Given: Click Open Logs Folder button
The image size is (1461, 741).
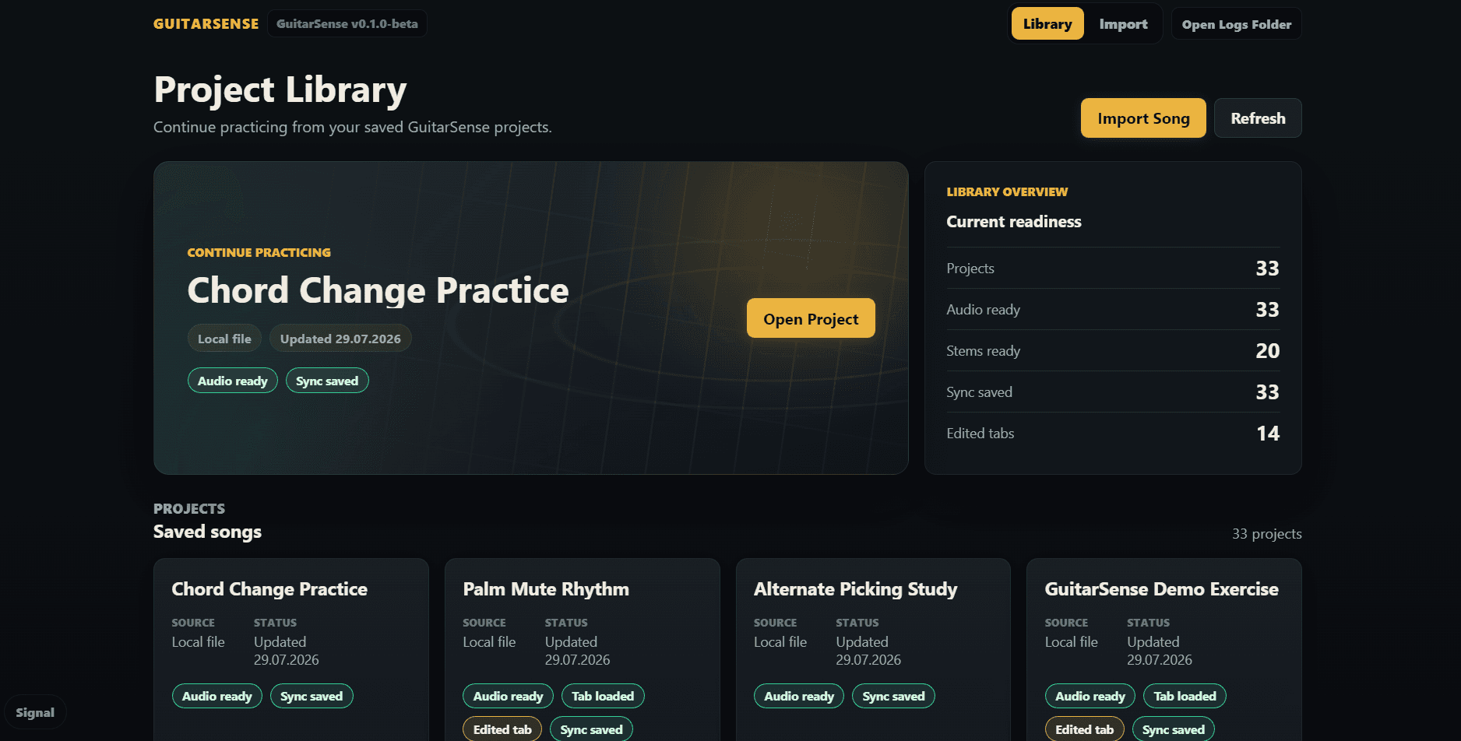Looking at the screenshot, I should [1236, 24].
